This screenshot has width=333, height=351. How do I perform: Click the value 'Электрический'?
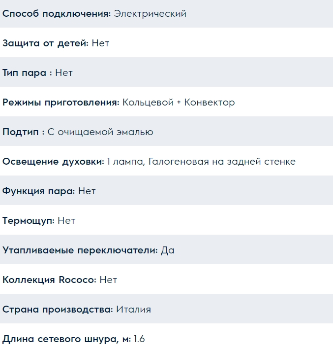(150, 14)
